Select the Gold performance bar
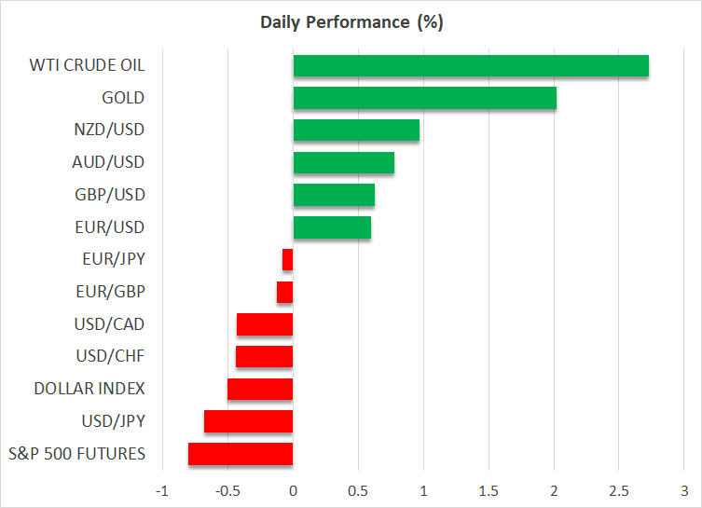The image size is (702, 508). [x=424, y=98]
